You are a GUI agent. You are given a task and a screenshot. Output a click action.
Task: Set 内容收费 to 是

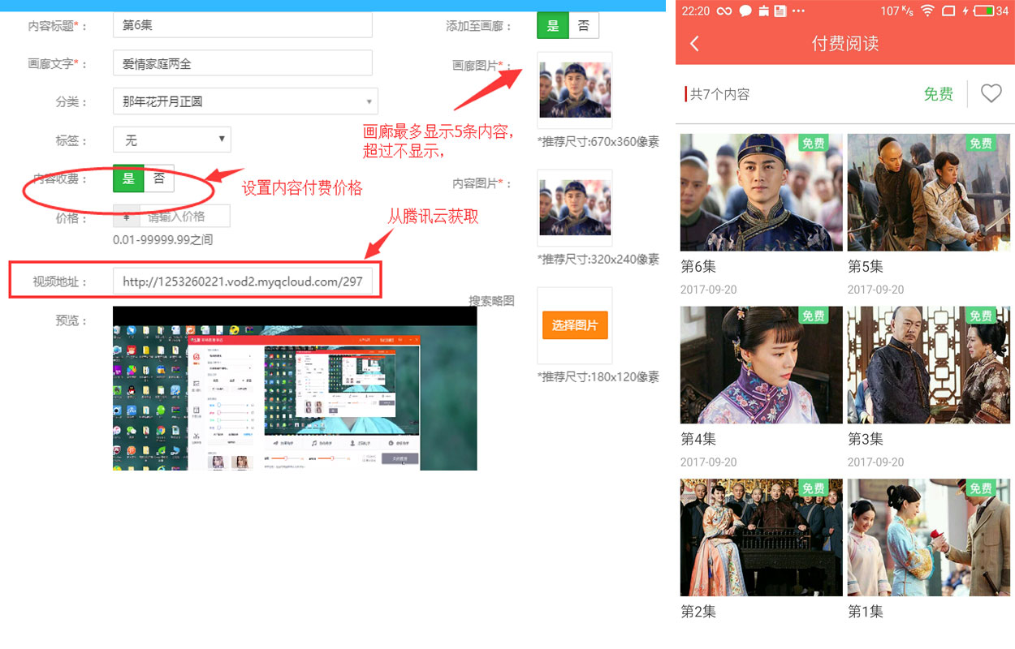[x=128, y=179]
